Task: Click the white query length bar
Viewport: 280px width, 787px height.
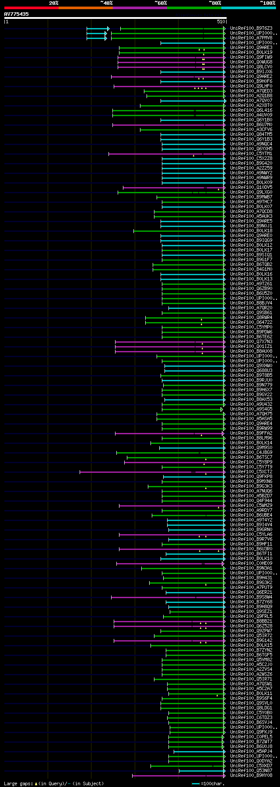Action: [x=115, y=18]
